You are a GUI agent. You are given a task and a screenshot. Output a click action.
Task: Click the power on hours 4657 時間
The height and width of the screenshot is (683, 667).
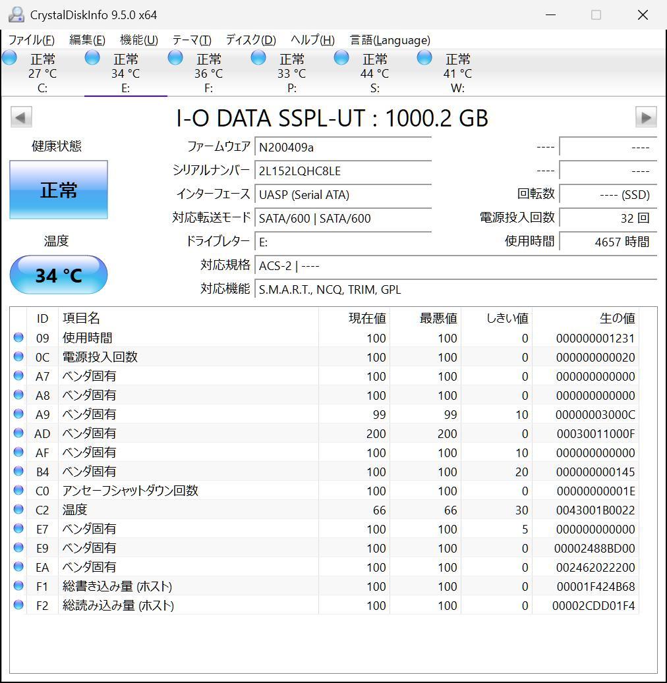pos(608,242)
